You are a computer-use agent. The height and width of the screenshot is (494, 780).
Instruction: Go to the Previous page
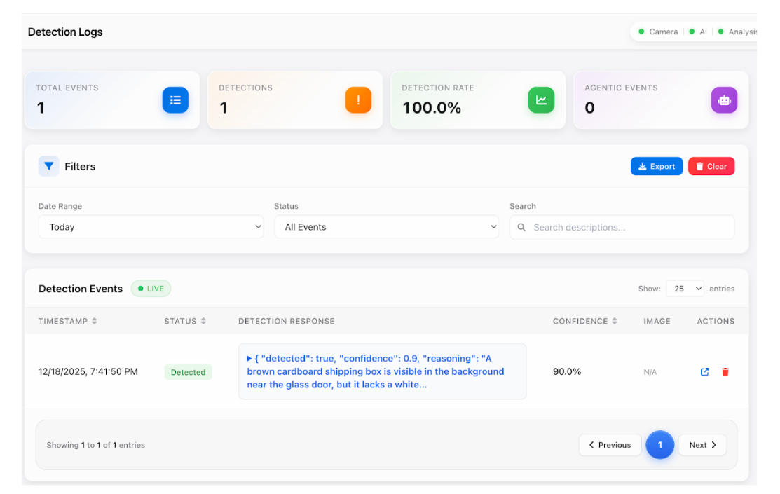point(610,445)
